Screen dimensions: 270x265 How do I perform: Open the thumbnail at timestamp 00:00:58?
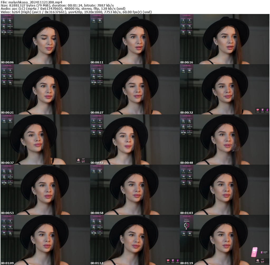tap(135, 190)
